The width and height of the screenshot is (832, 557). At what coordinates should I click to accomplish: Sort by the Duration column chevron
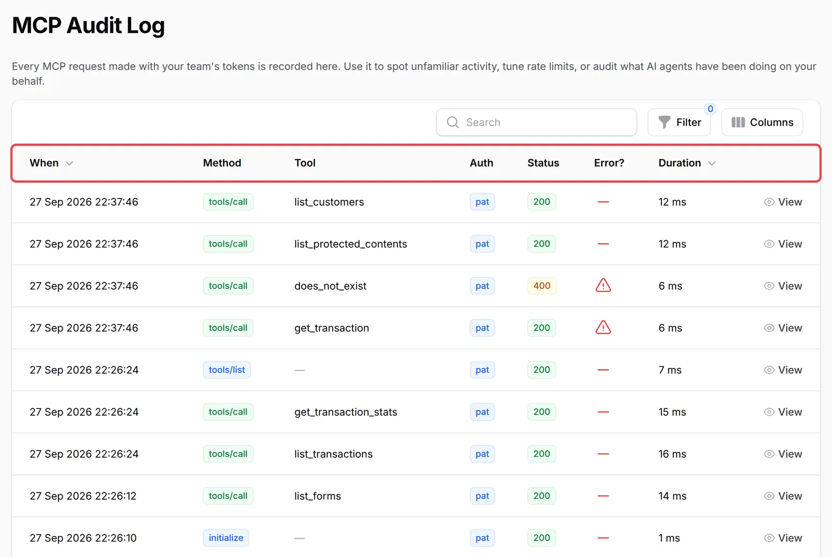pos(712,163)
